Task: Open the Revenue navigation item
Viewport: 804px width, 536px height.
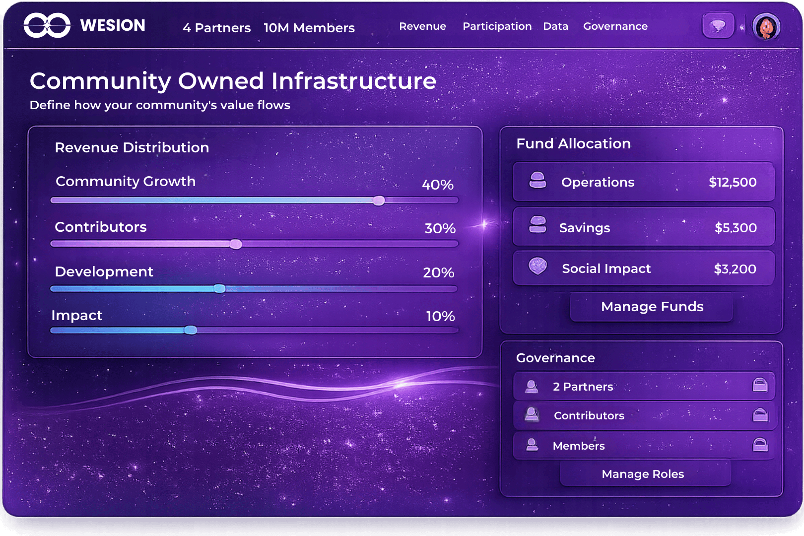Action: [422, 26]
